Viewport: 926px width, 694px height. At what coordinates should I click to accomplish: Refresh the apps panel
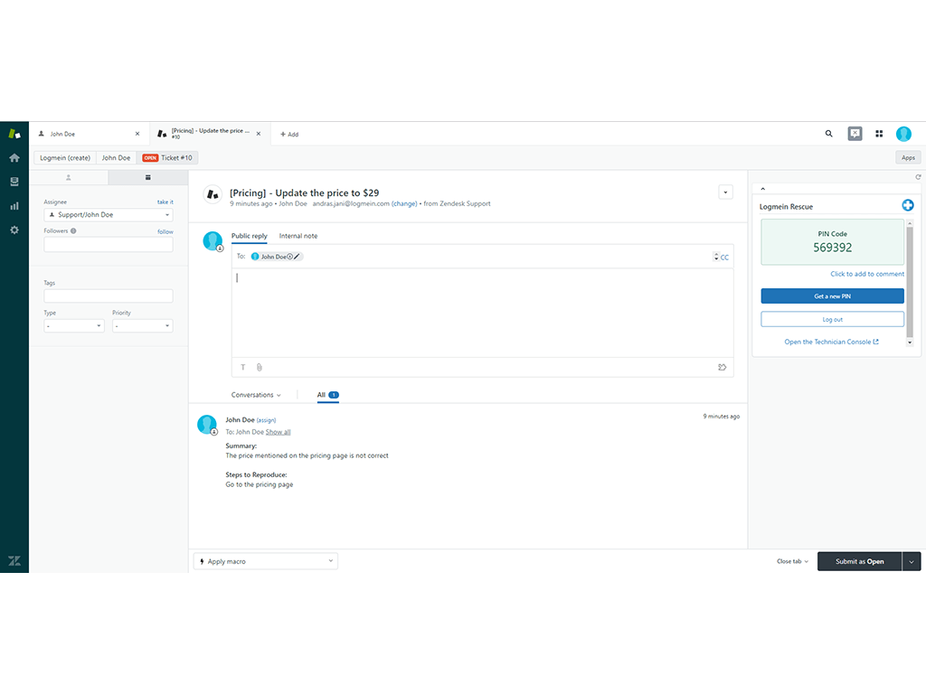pos(918,177)
